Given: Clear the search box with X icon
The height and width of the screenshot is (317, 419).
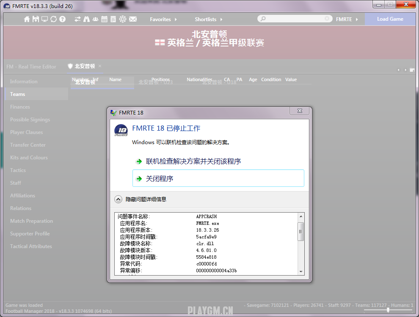Looking at the screenshot, I should tap(327, 19).
